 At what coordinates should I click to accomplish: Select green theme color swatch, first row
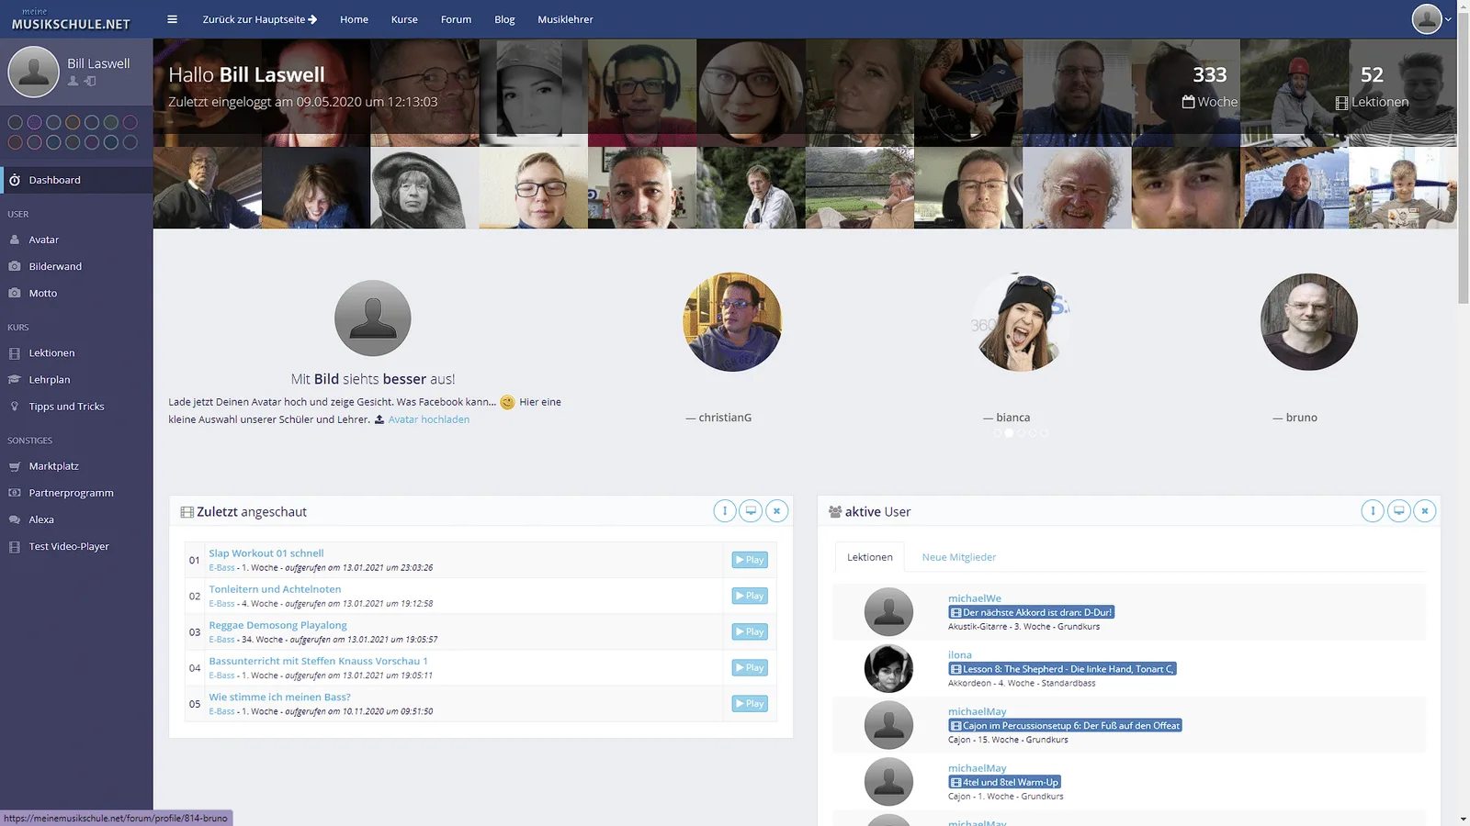coord(111,122)
